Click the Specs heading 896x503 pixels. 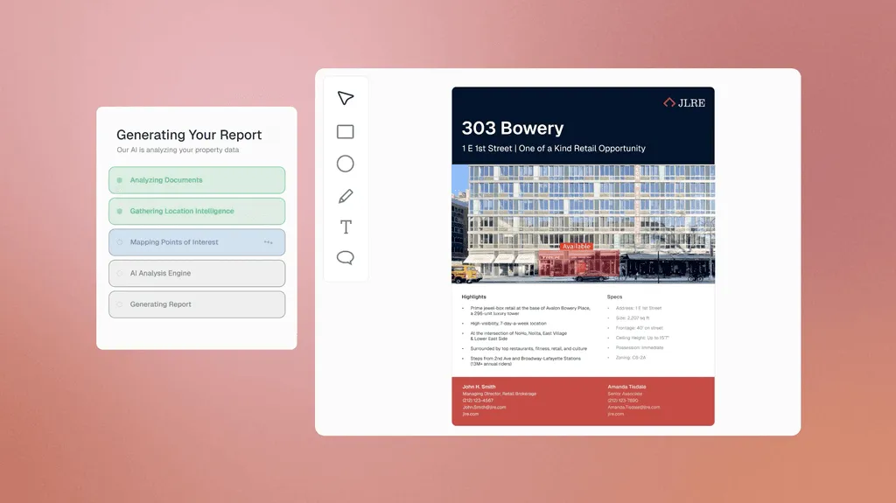[614, 297]
